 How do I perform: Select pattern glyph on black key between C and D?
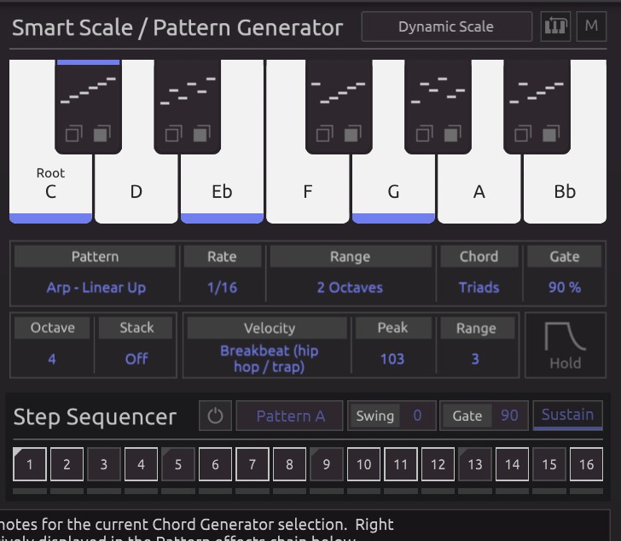pyautogui.click(x=89, y=90)
